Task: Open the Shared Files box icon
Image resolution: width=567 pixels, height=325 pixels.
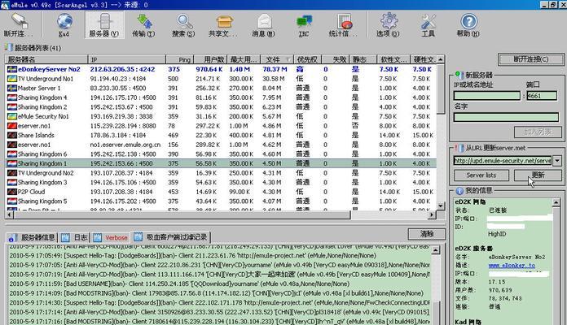Action: point(224,22)
